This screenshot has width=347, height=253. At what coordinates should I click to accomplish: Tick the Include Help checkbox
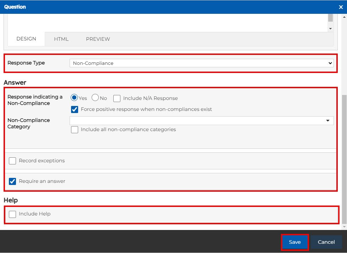pos(12,214)
